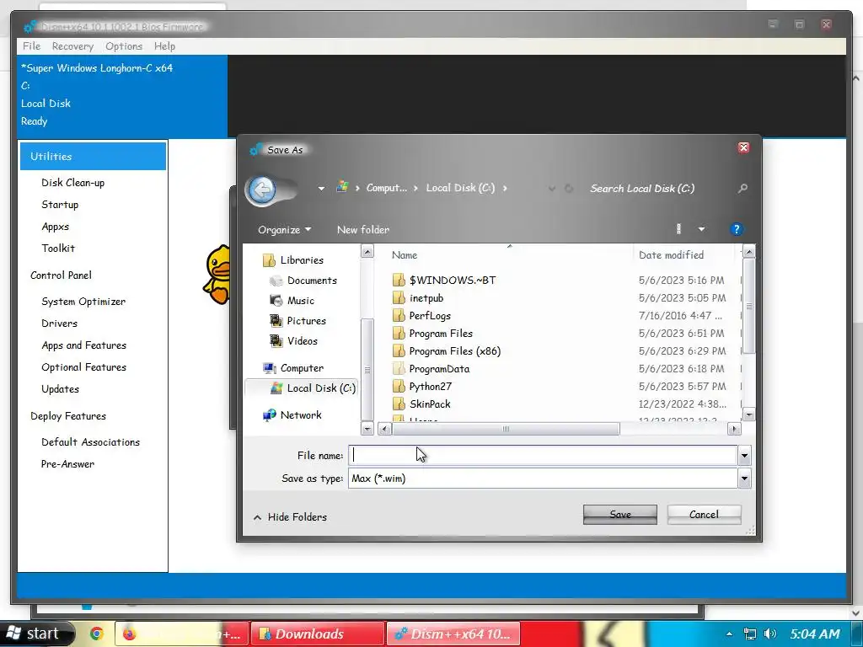Select Documents library in navigation pane
This screenshot has height=647, width=863.
tap(303, 281)
